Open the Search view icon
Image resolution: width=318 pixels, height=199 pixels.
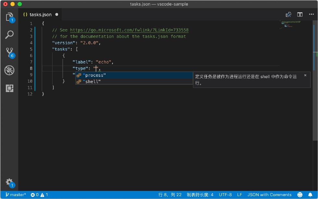9,35
